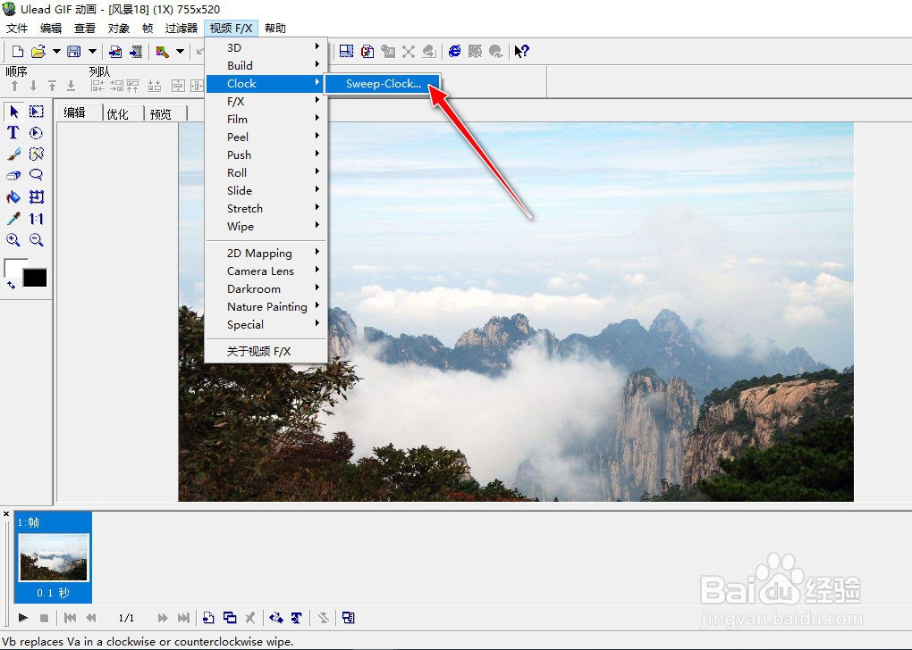This screenshot has height=650, width=912.
Task: Expand the Roll submenu
Action: click(x=267, y=173)
